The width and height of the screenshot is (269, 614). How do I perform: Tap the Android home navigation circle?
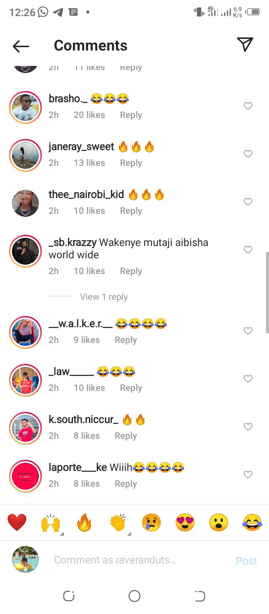click(134, 596)
